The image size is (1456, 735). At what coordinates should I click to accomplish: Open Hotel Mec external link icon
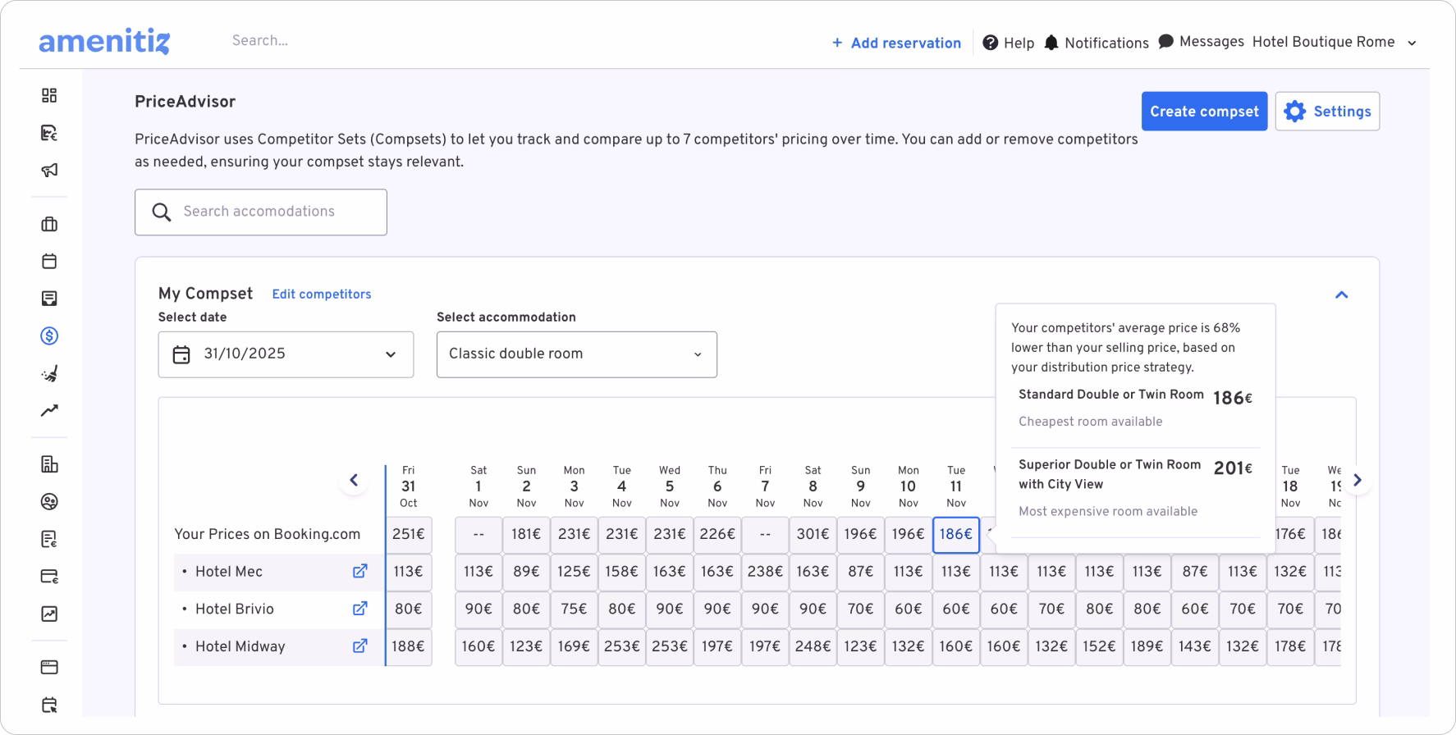pos(359,571)
